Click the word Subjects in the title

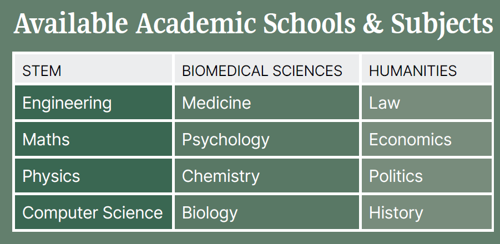pos(442,25)
